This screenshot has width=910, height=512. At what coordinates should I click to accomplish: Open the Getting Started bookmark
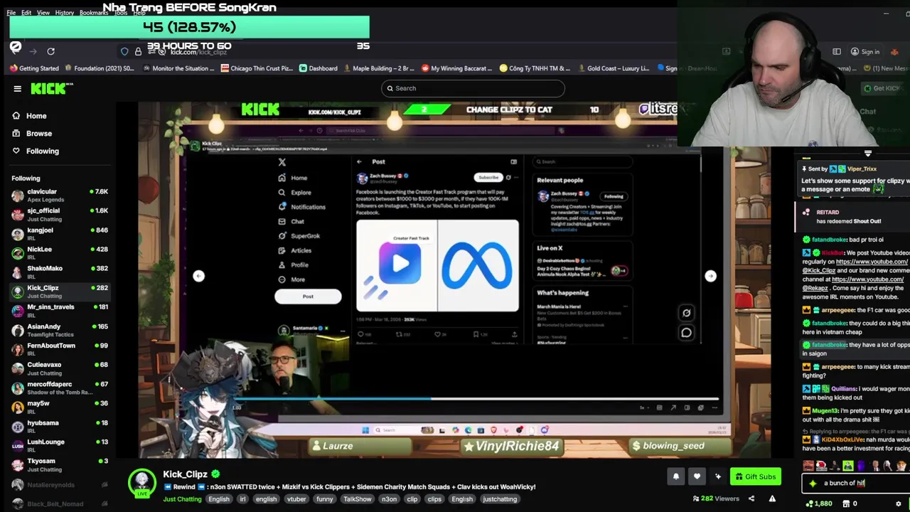pyautogui.click(x=33, y=68)
